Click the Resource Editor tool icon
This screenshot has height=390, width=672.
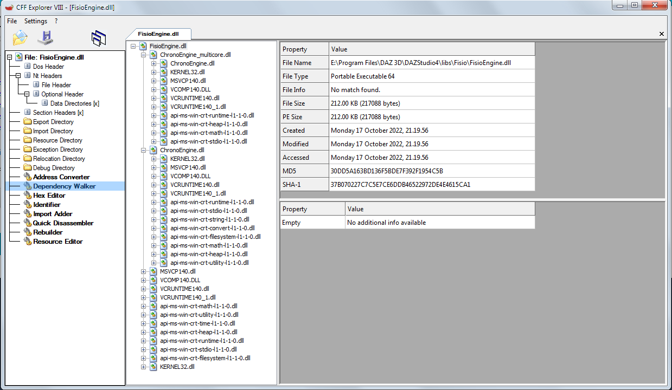[x=28, y=242]
